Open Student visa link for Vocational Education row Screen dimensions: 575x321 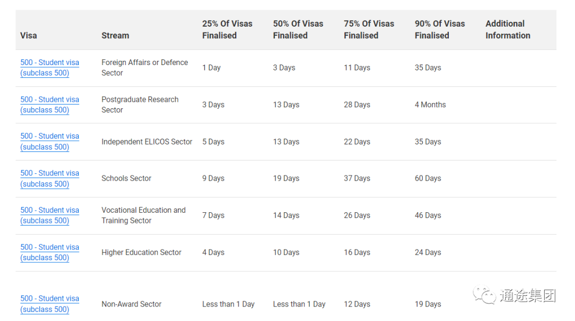coord(50,215)
